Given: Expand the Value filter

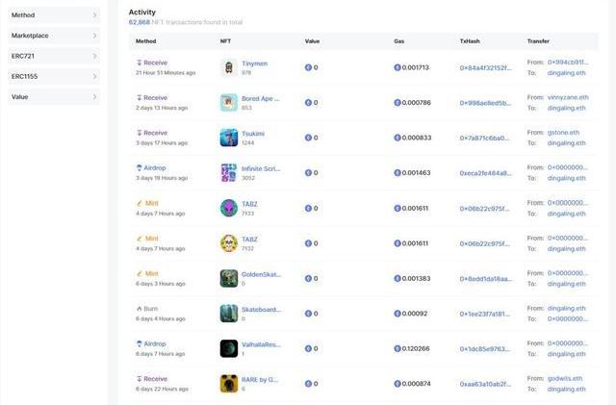Looking at the screenshot, I should click(54, 97).
